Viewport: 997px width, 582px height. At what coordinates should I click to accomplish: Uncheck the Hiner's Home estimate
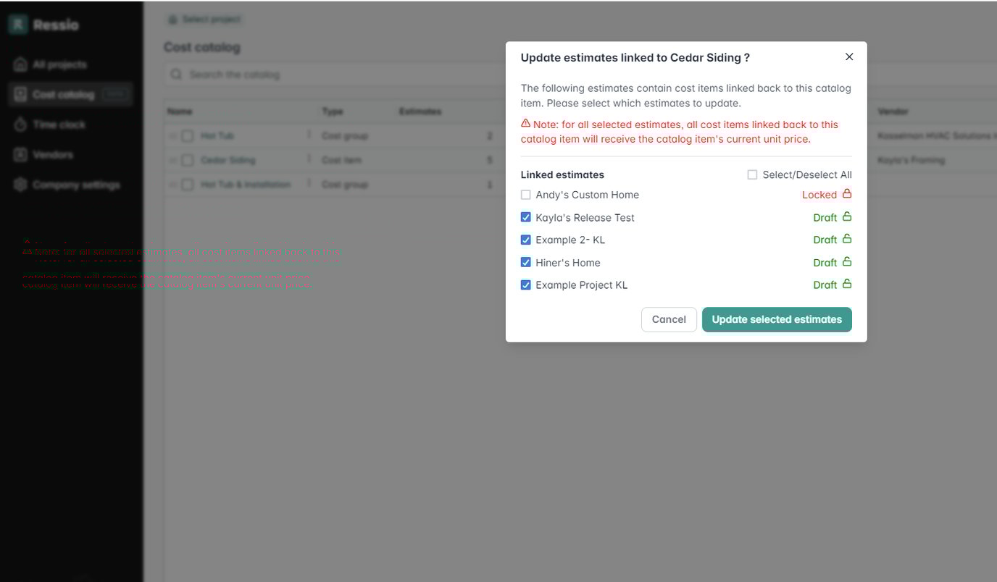tap(526, 262)
